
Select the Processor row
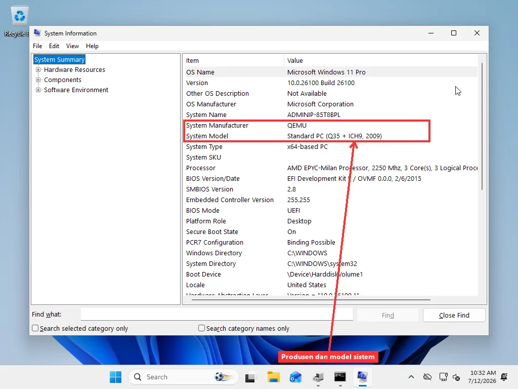point(330,168)
